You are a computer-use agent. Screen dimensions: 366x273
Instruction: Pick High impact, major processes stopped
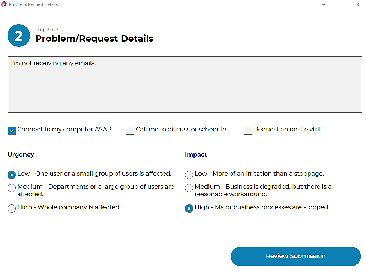click(189, 208)
